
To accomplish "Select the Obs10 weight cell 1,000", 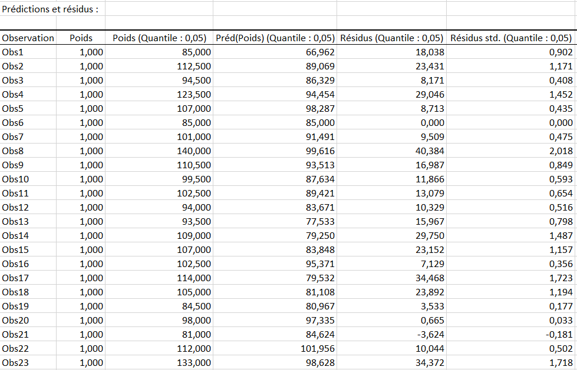I will pos(91,179).
